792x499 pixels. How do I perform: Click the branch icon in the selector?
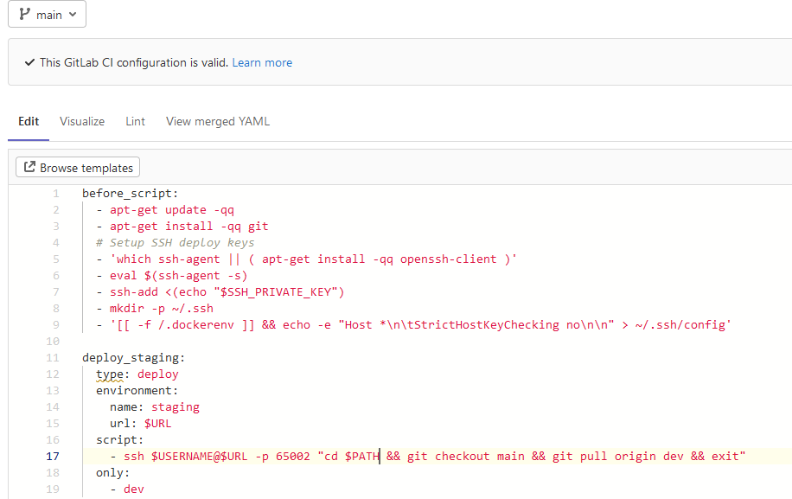(x=26, y=14)
